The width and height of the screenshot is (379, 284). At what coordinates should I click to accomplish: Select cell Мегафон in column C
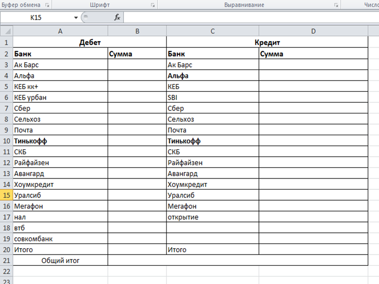(212, 206)
